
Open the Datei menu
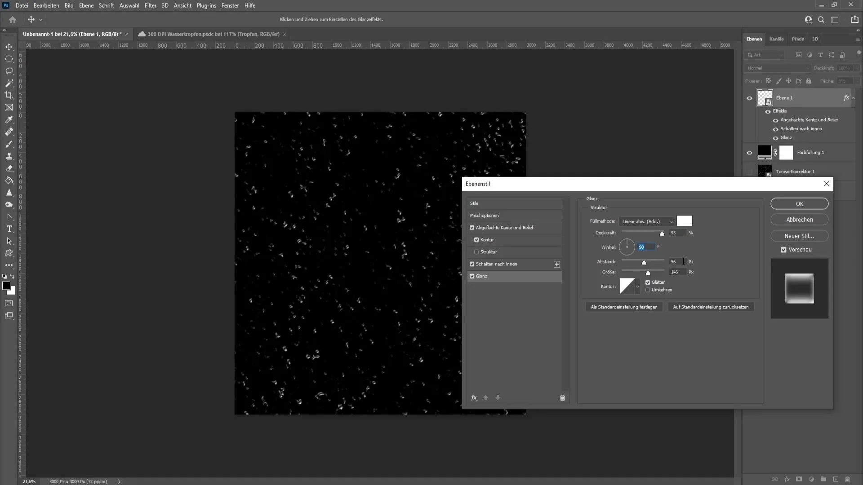point(22,5)
